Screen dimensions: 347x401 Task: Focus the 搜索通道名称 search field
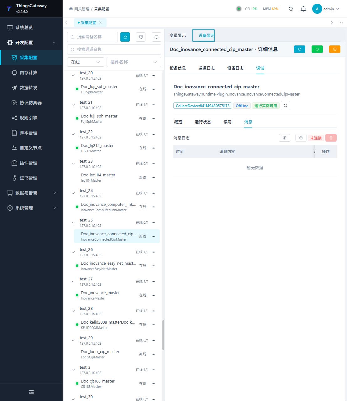(x=114, y=49)
